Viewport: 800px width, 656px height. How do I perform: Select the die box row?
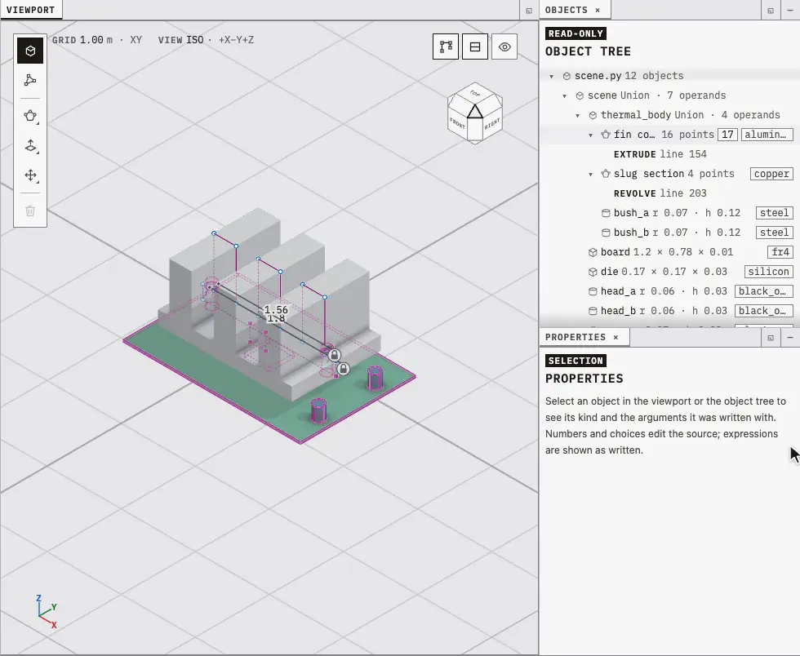[669, 272]
